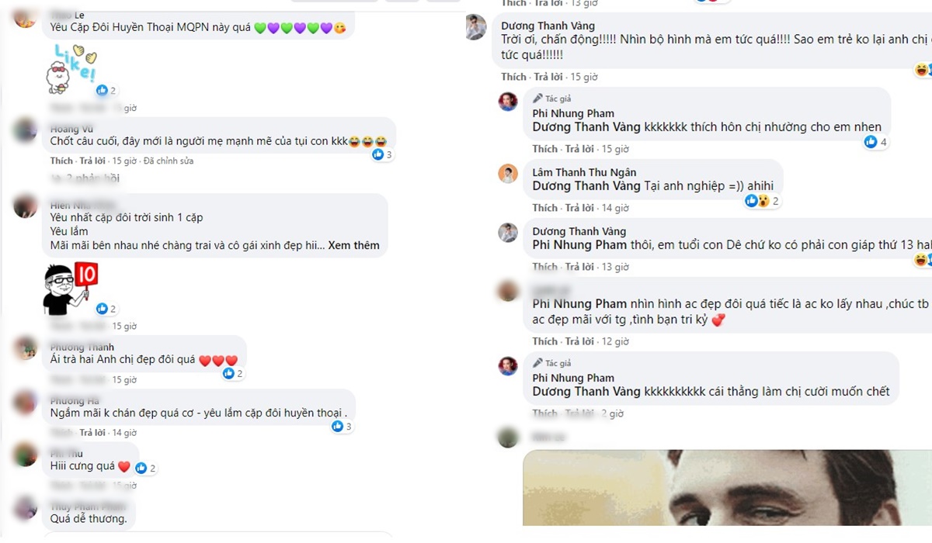
Task: Open Lâm Thanh Thu Ngân's avatar
Action: [x=508, y=173]
